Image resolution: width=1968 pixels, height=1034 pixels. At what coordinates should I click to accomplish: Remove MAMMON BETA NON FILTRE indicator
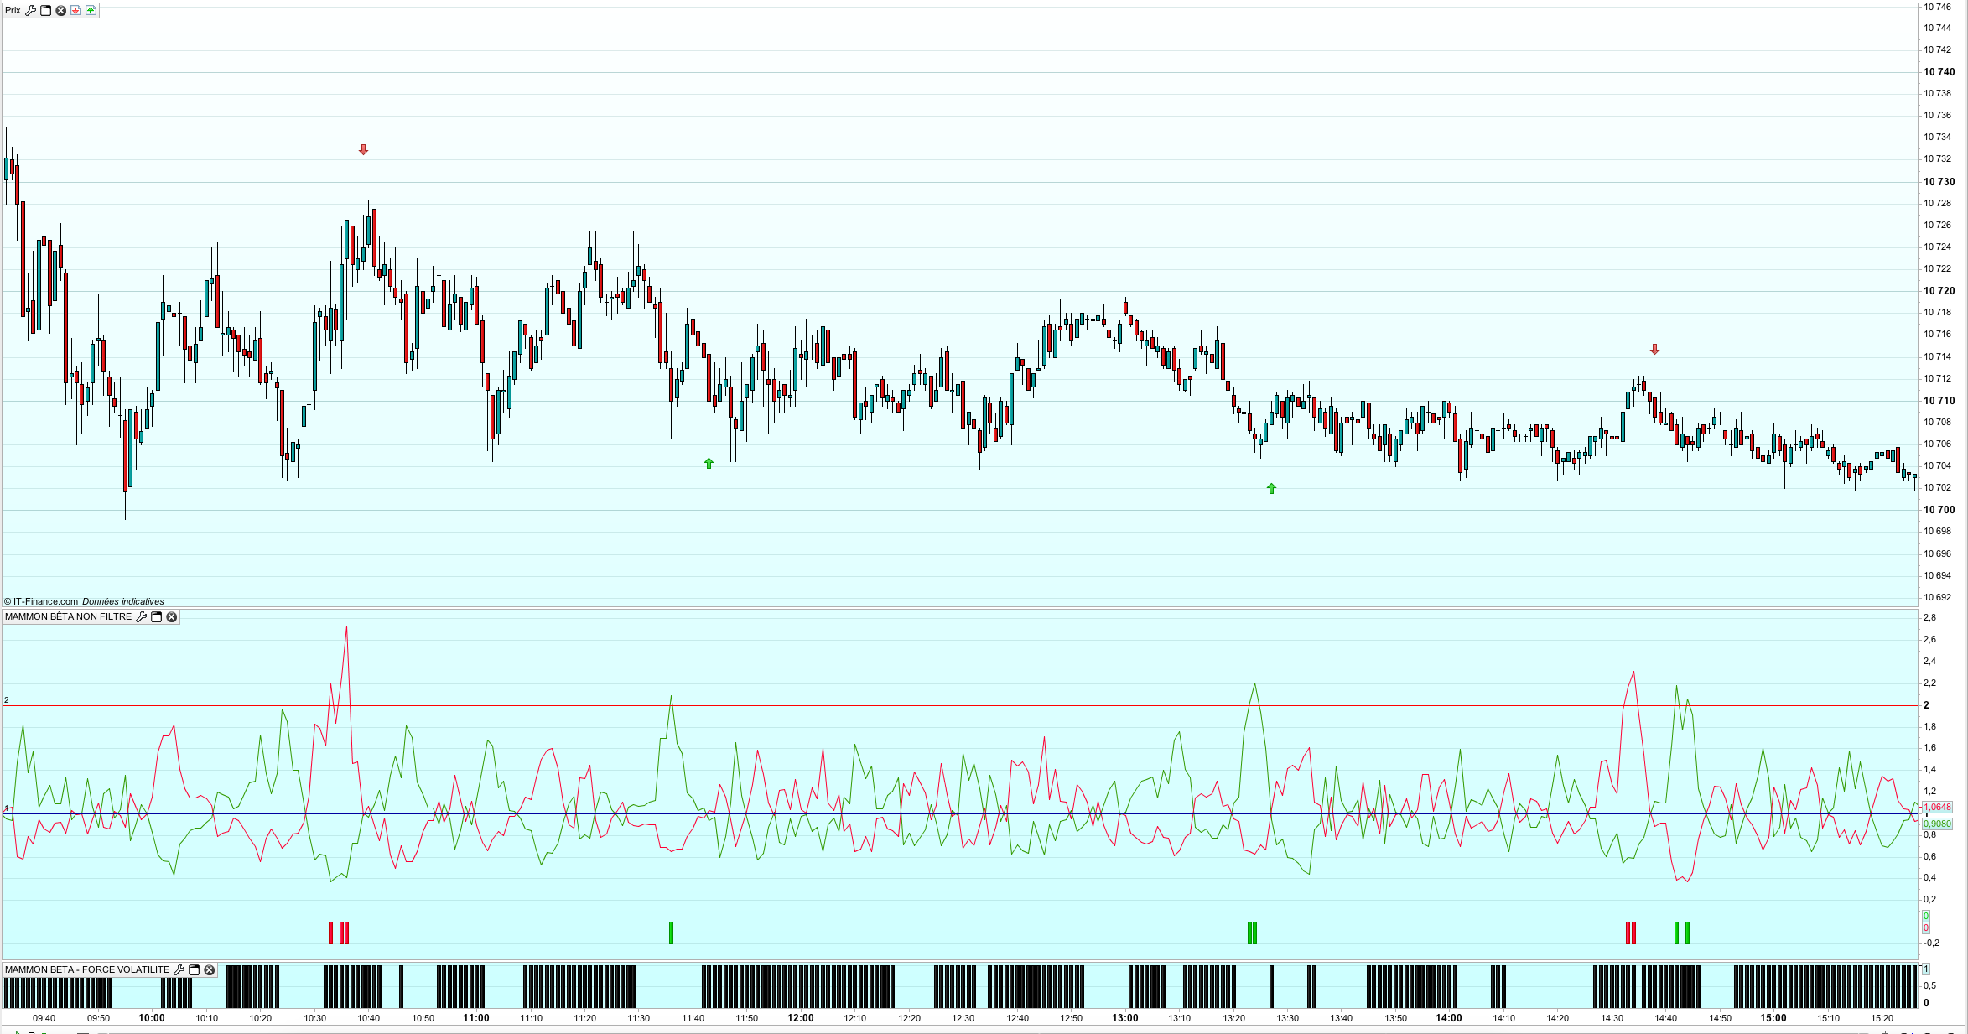click(x=172, y=617)
